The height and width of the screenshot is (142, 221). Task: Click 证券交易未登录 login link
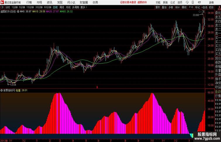click(x=128, y=2)
